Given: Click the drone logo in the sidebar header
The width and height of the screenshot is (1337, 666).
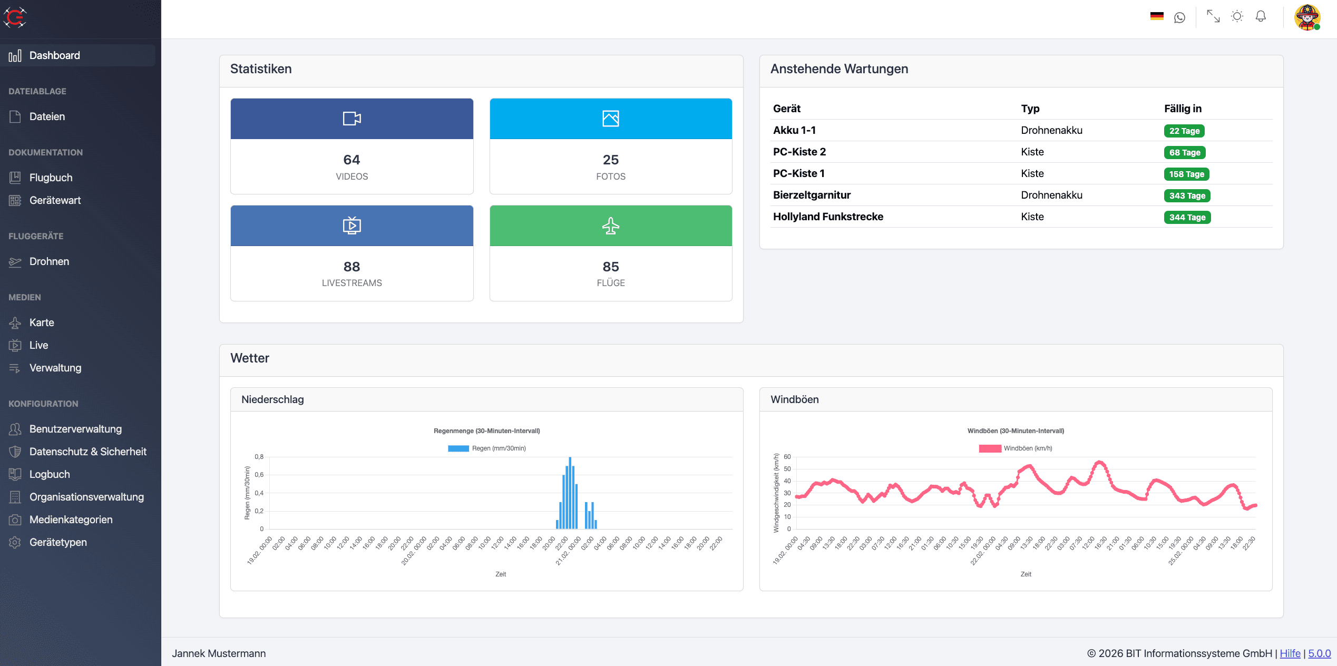Looking at the screenshot, I should [x=15, y=17].
